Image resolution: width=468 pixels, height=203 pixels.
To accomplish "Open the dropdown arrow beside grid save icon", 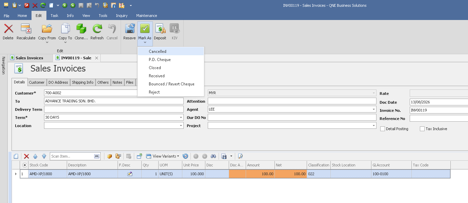I will click(231, 156).
